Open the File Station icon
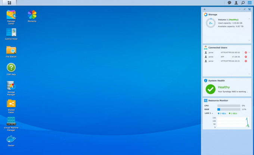Screen dimensions: 254x155 (x=11, y=50)
